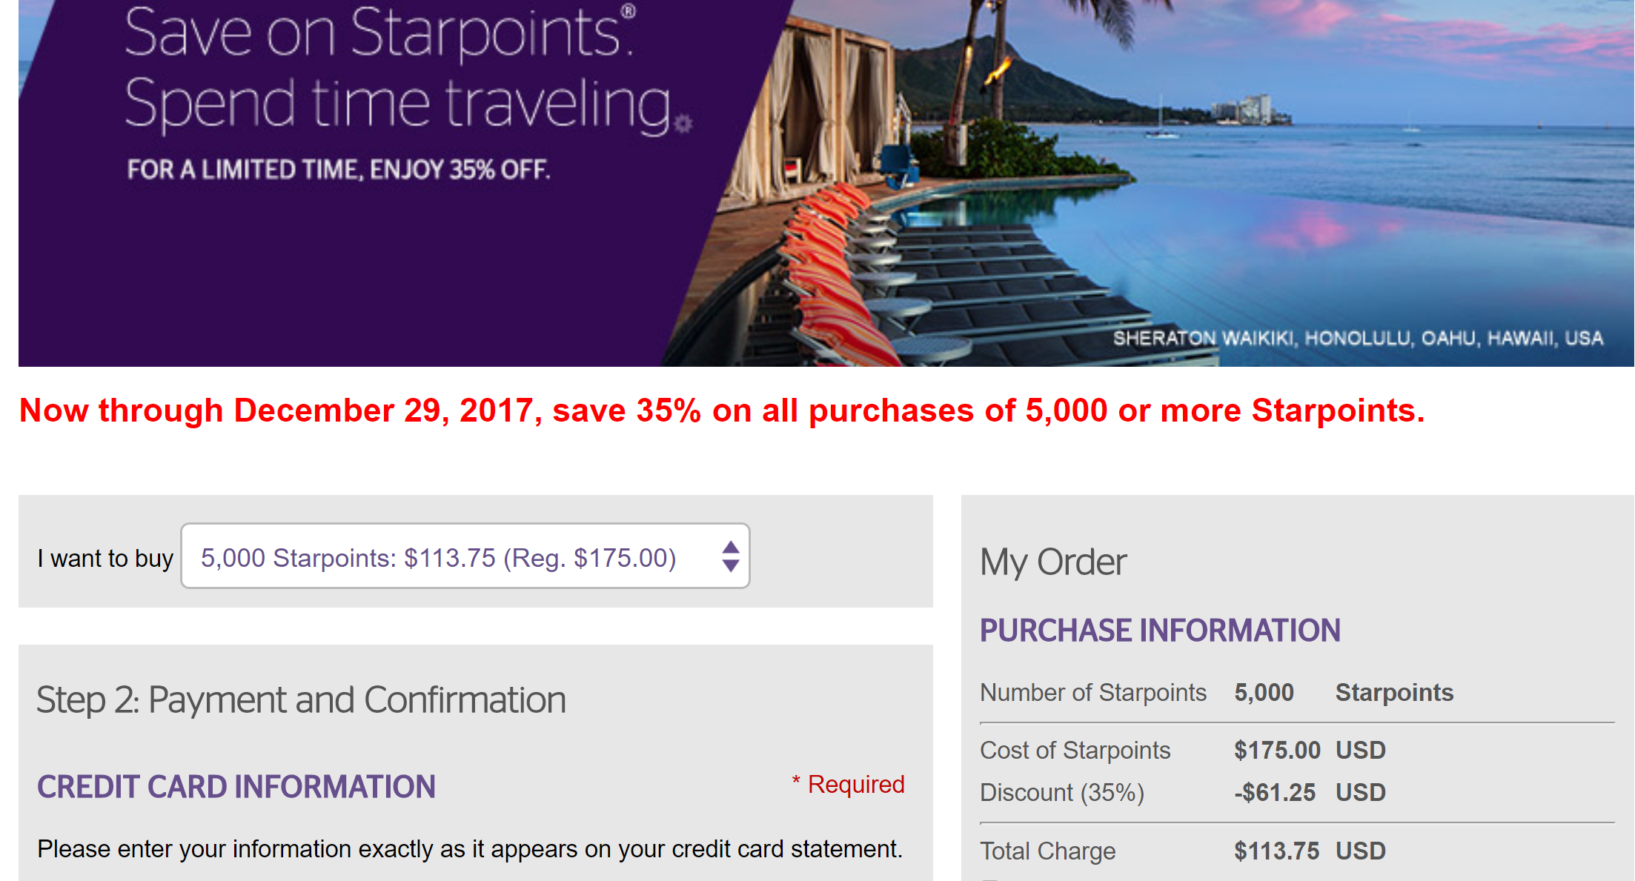Click the credit card statement instruction text

[x=470, y=849]
